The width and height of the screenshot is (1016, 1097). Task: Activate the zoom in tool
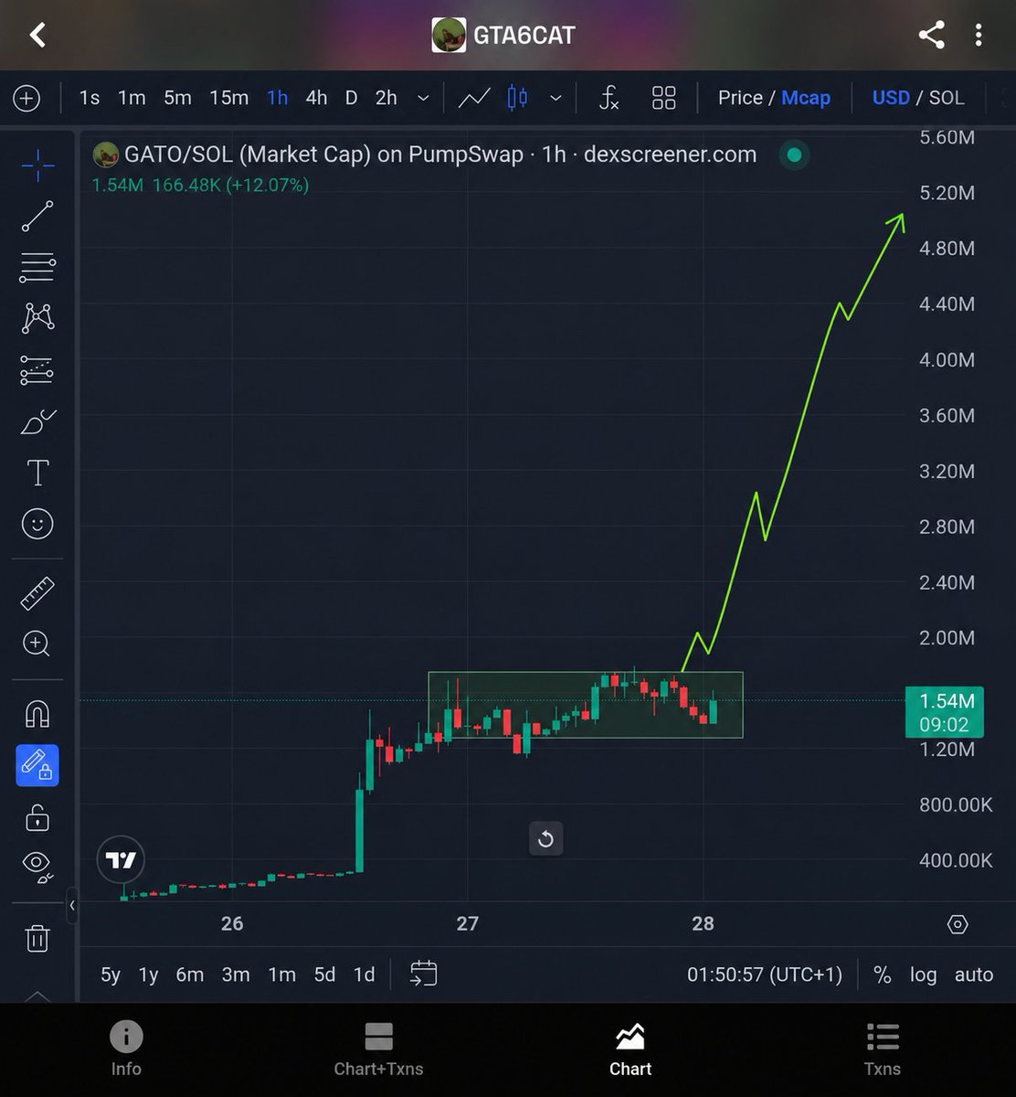37,644
